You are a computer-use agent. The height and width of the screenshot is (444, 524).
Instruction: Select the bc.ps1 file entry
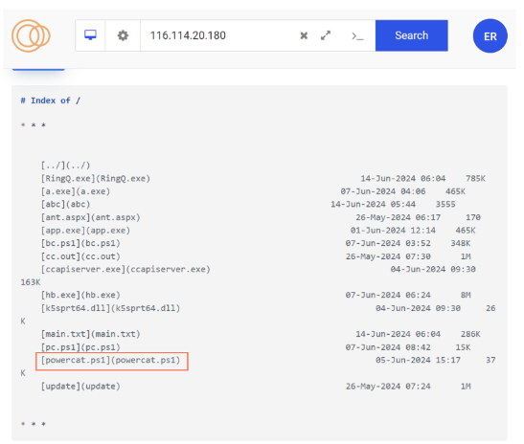80,243
